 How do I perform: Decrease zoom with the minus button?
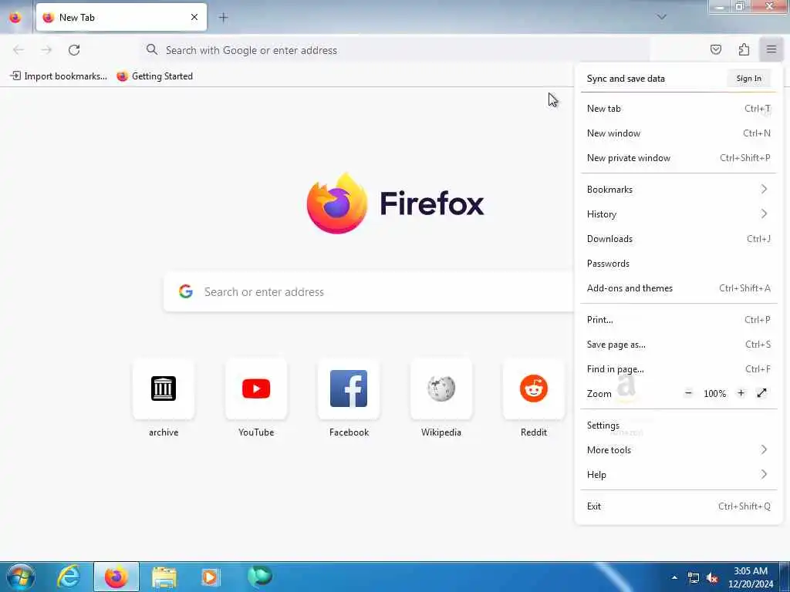pos(688,393)
